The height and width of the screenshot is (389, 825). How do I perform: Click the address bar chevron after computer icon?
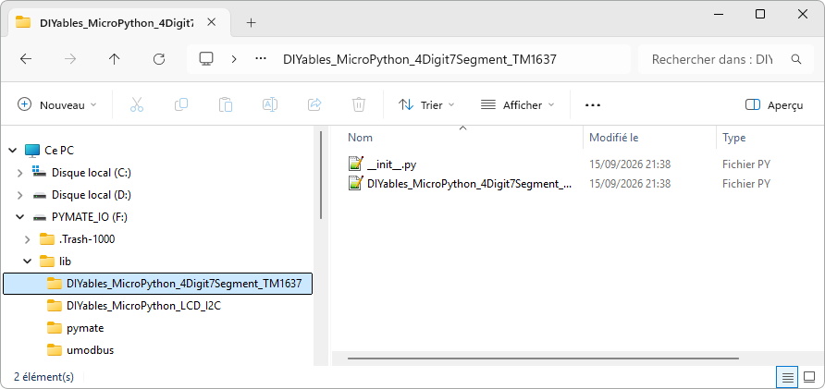[234, 59]
